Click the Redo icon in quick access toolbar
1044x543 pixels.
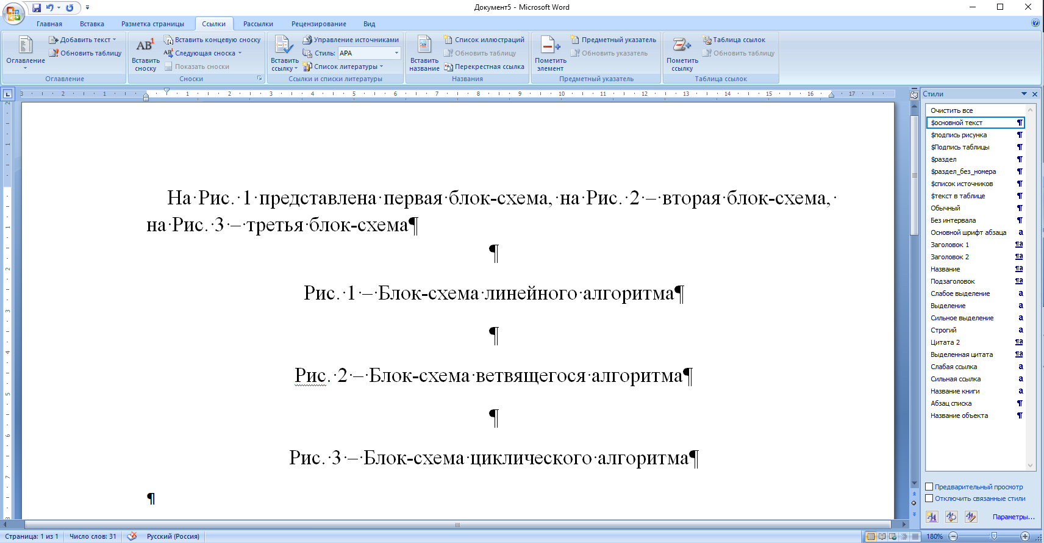[x=70, y=8]
